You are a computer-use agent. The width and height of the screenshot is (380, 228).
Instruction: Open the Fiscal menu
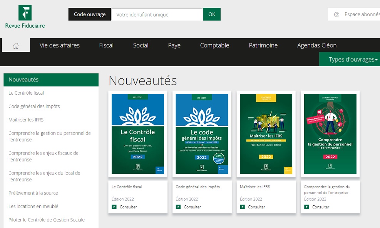(106, 45)
